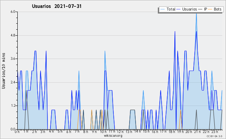Click the '21 h' x-axis label
Screen dimensions: 226x139
[197, 132]
